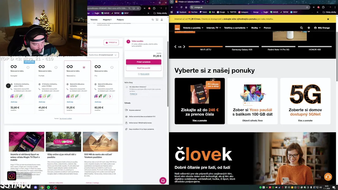The width and height of the screenshot is (338, 190).
Task: Open Telekom search magnifier icon
Action: [152, 20]
